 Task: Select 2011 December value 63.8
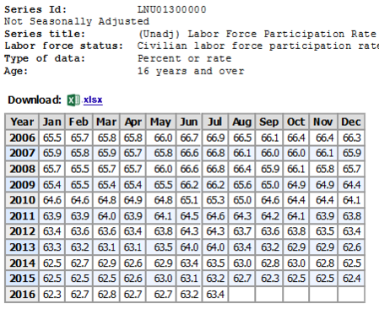pyautogui.click(x=351, y=216)
